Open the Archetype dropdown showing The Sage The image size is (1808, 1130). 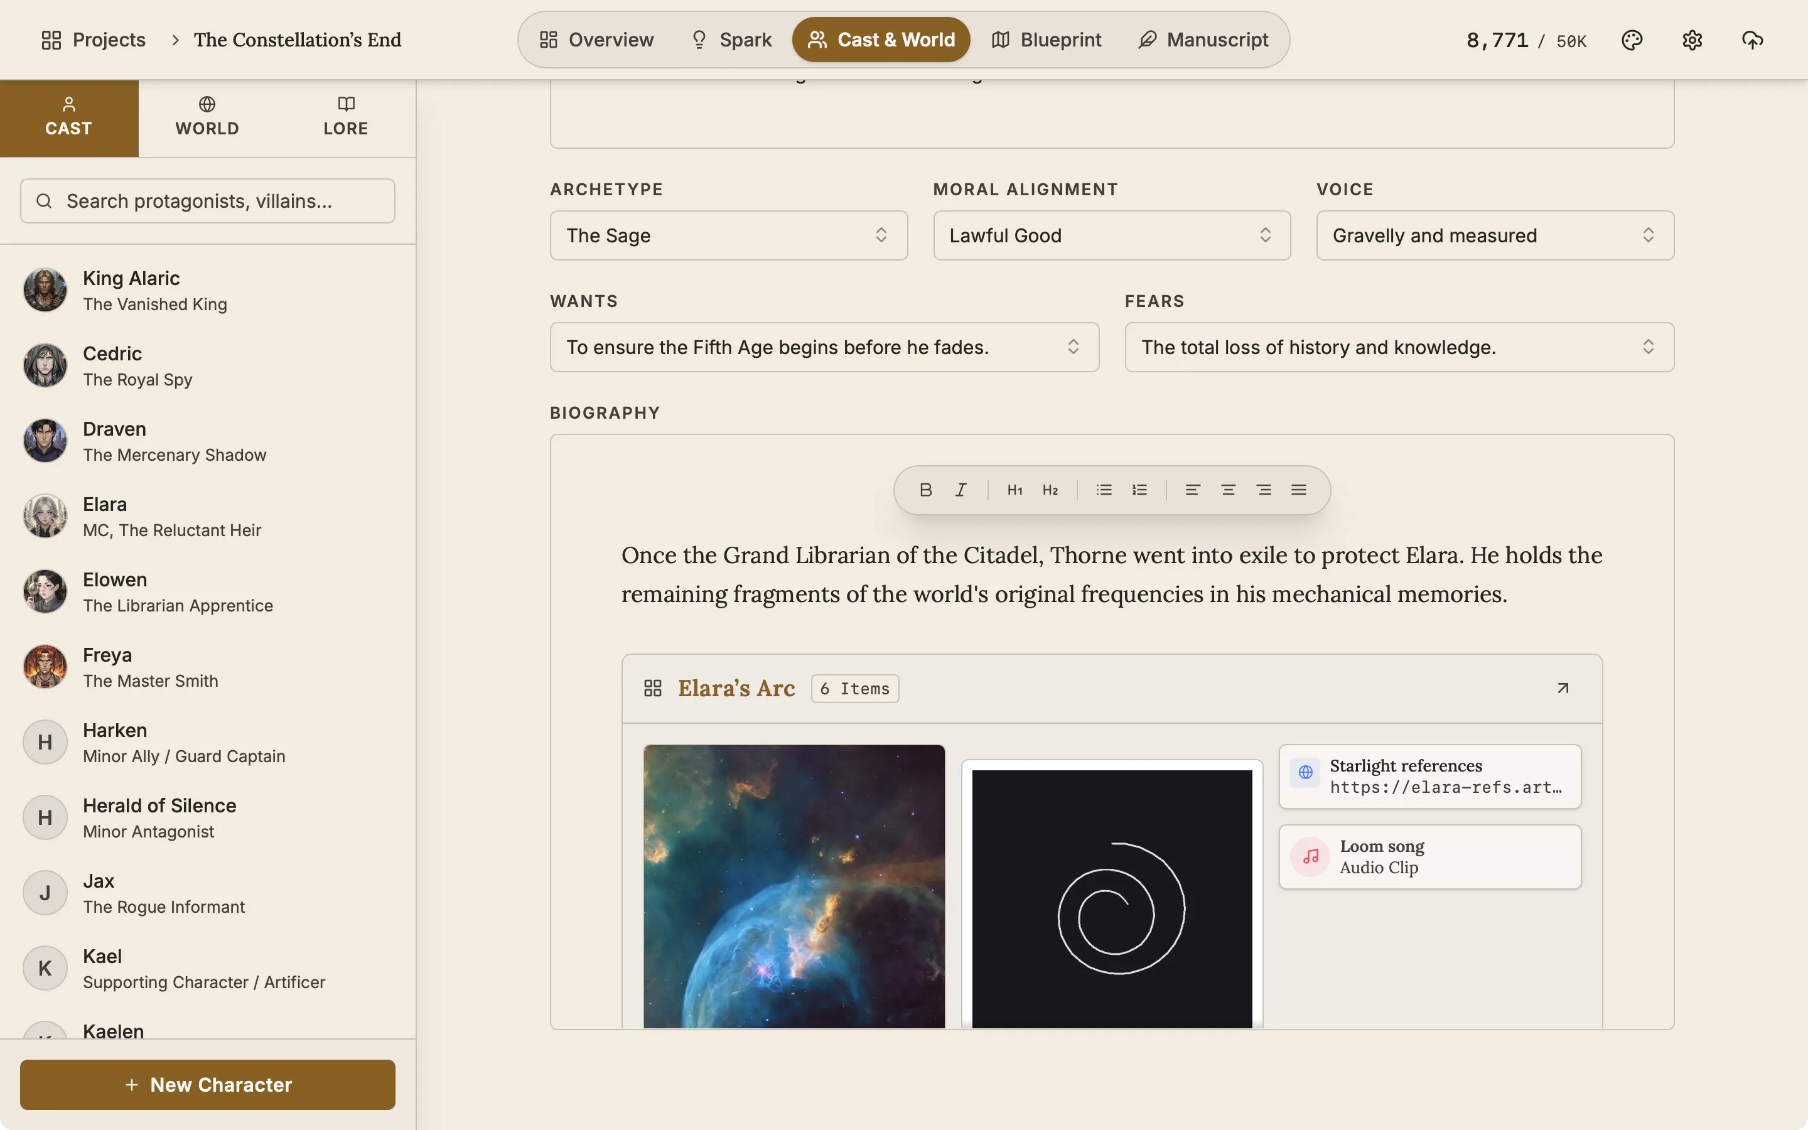[x=728, y=235]
